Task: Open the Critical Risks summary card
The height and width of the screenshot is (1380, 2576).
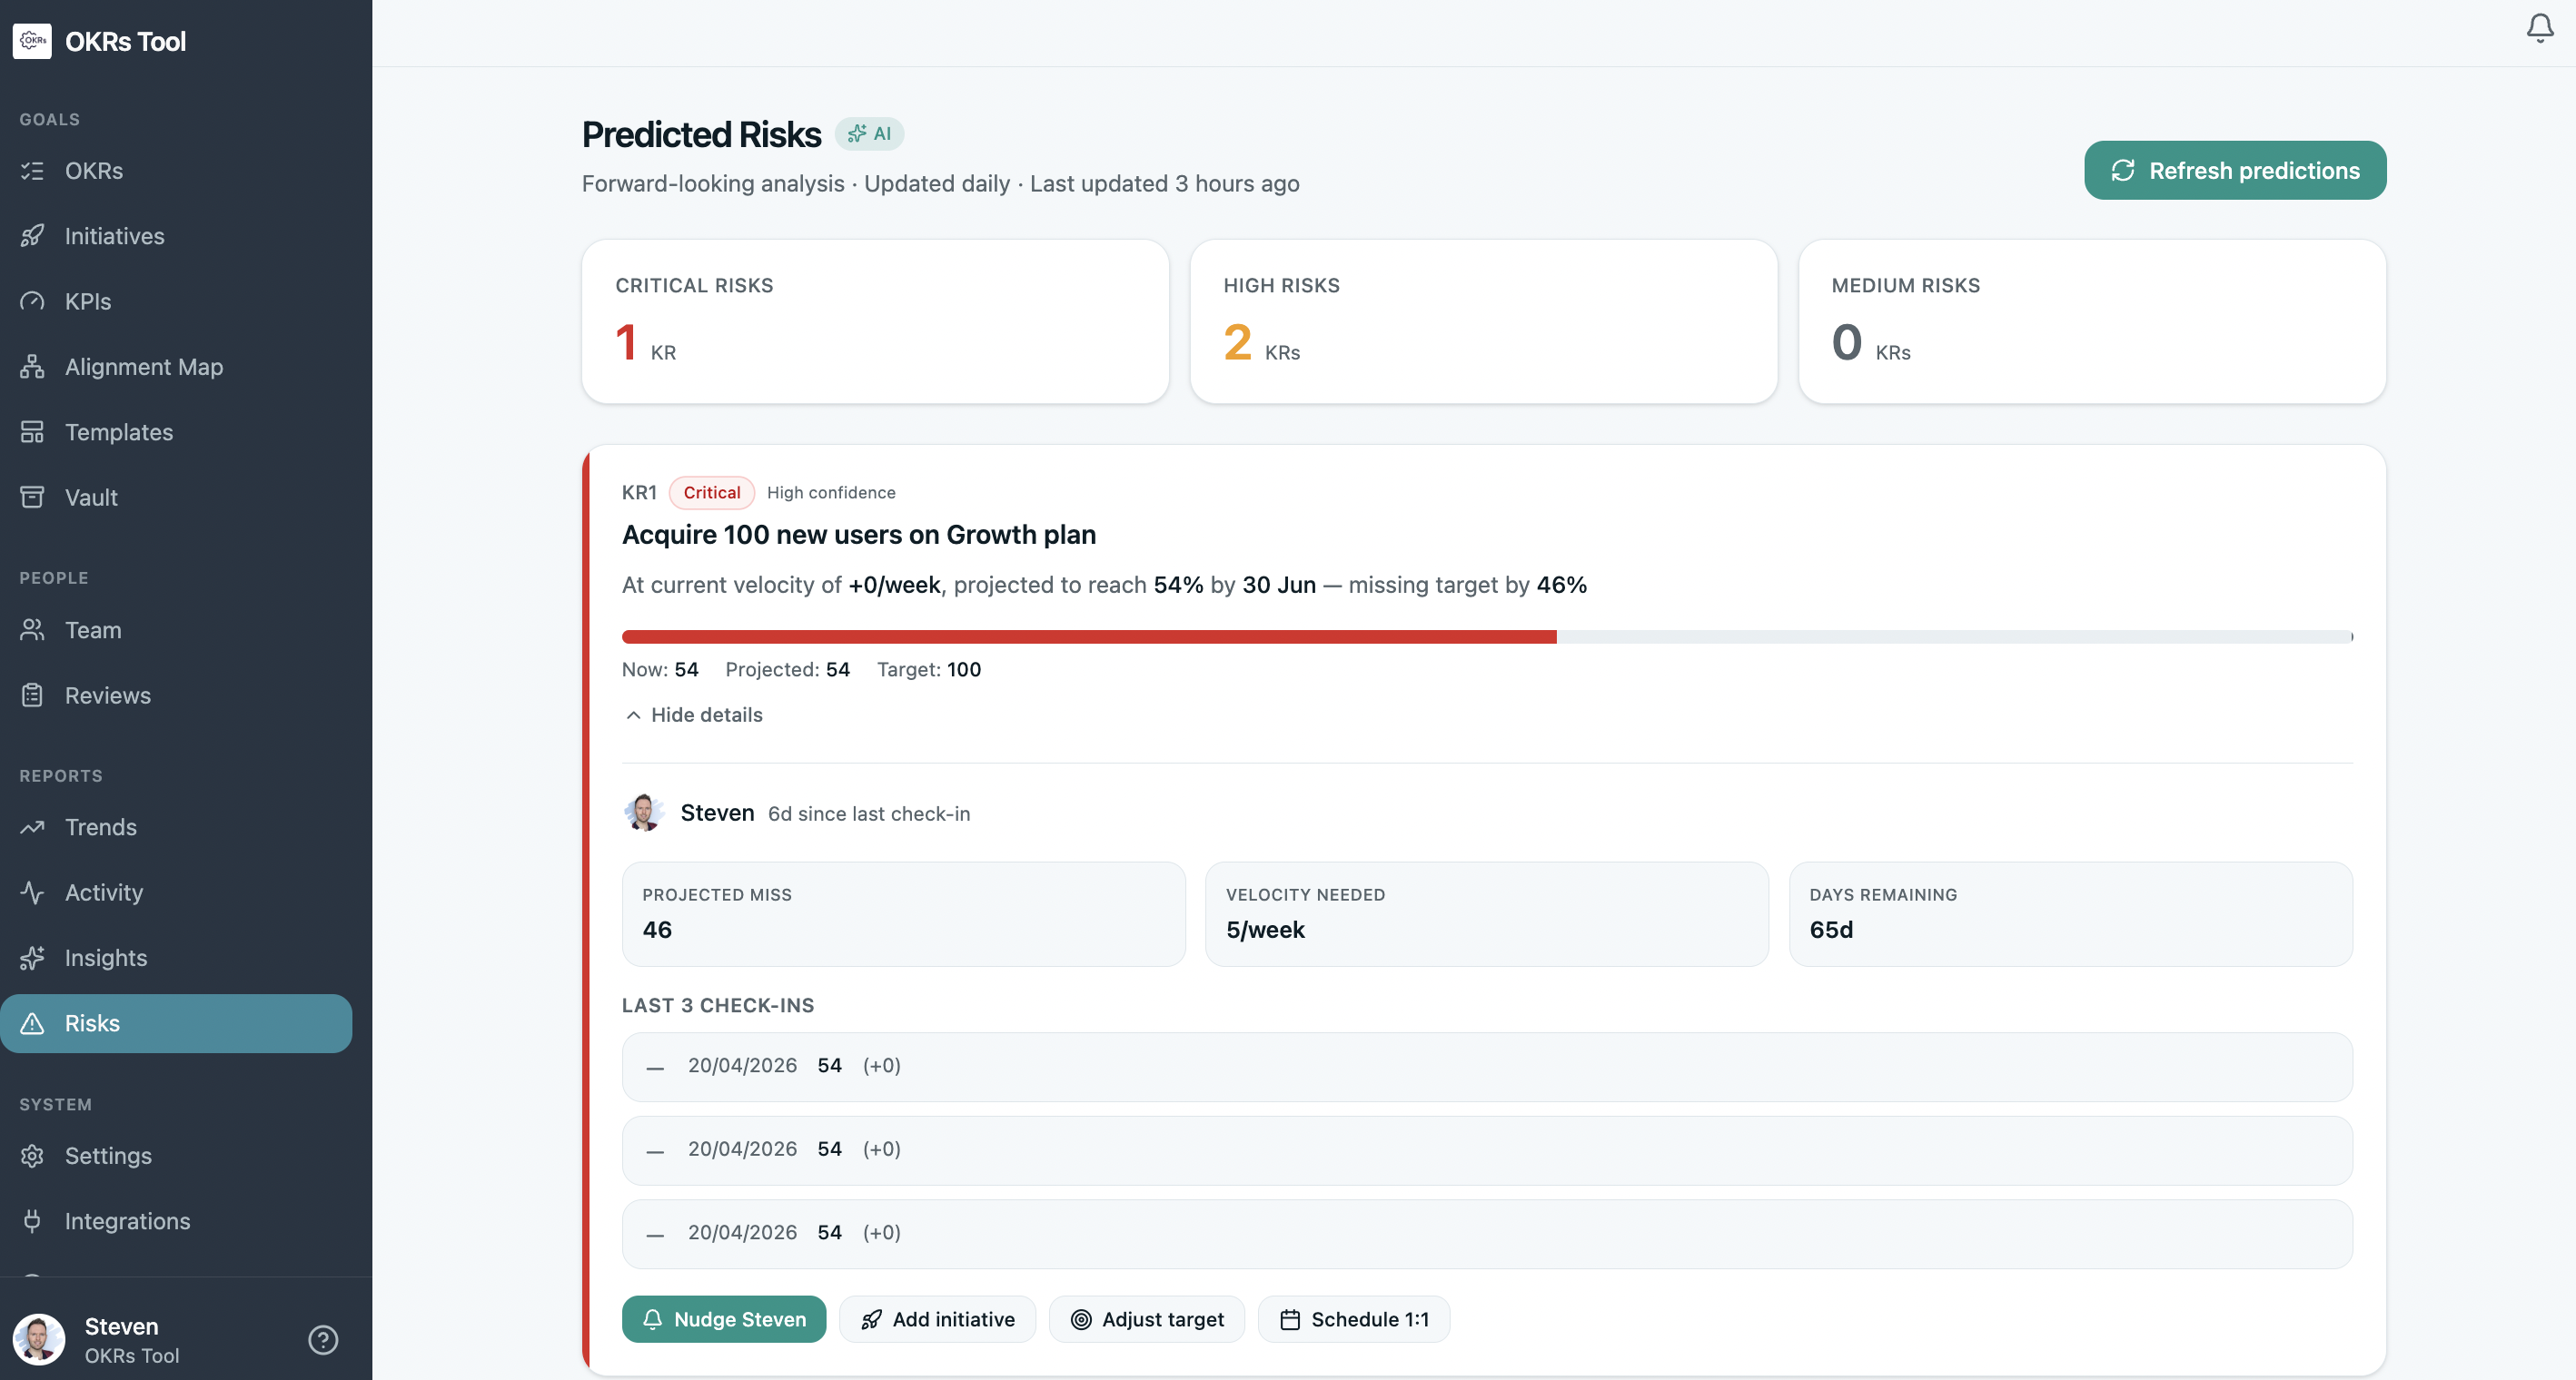Action: (x=874, y=320)
